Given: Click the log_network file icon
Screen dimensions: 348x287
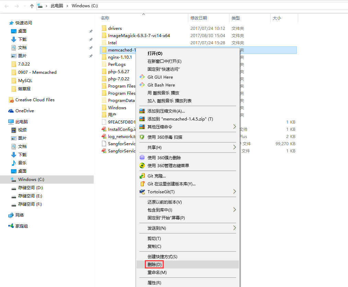Looking at the screenshot, I should point(104,136).
